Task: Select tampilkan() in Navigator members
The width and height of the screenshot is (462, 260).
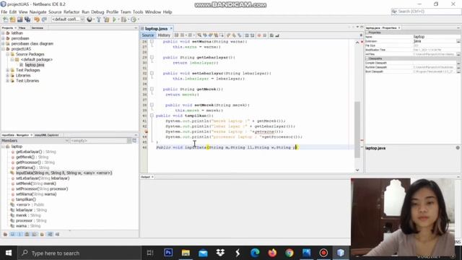Action: click(26, 199)
